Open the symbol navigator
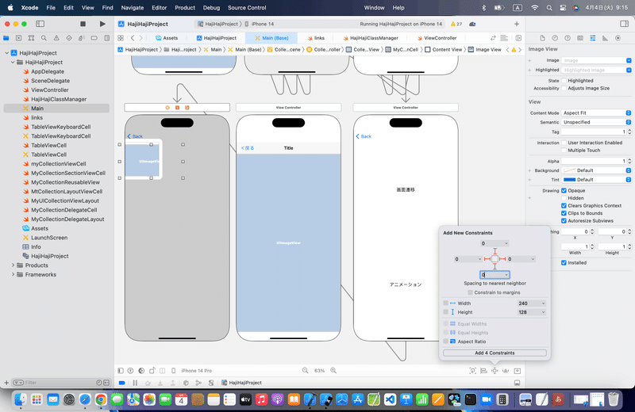The height and width of the screenshot is (412, 635). [x=31, y=38]
